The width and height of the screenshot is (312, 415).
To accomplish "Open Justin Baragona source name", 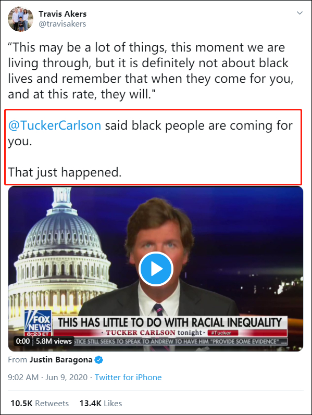I will click(x=61, y=360).
